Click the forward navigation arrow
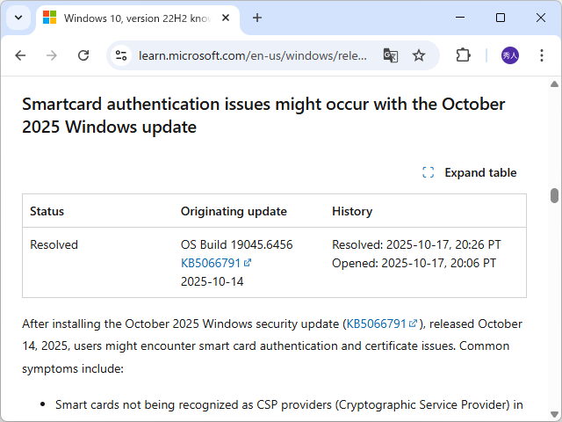 point(52,55)
